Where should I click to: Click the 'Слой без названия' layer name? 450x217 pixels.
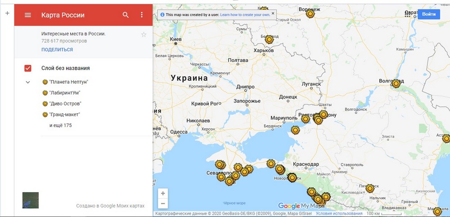65,68
